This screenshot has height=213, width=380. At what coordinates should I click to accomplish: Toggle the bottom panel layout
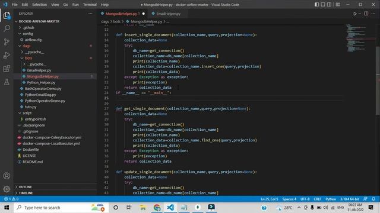323,5
